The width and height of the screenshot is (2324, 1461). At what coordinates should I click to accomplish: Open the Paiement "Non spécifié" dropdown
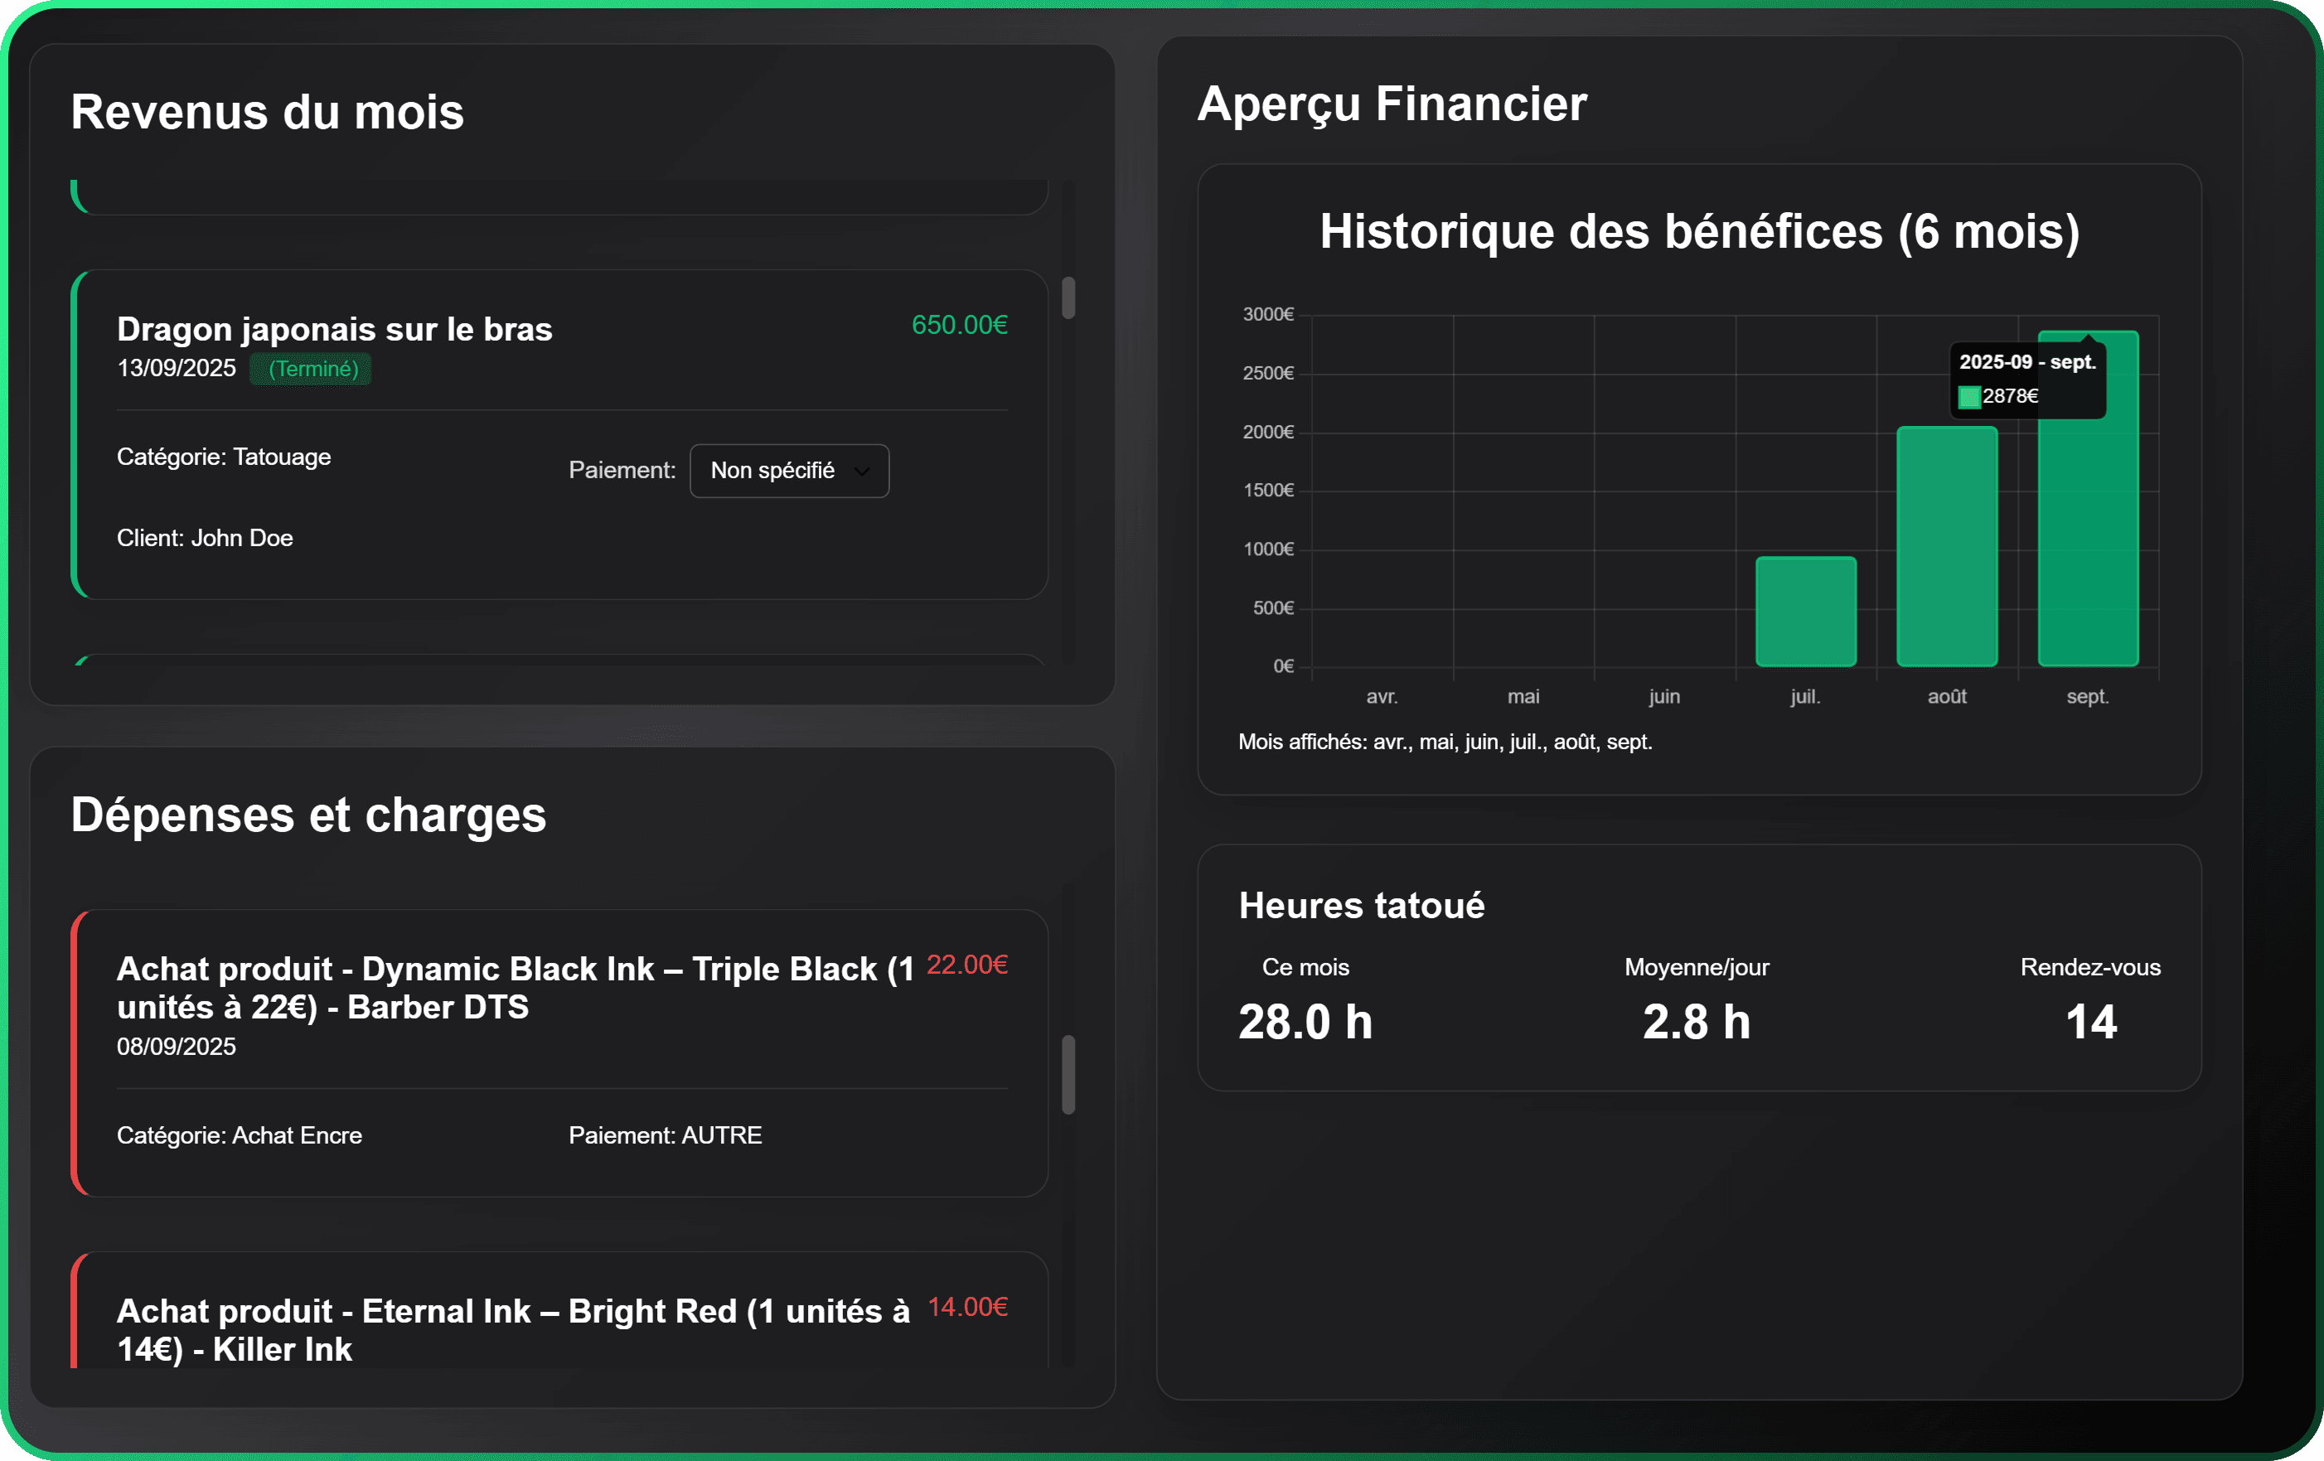[x=788, y=471]
